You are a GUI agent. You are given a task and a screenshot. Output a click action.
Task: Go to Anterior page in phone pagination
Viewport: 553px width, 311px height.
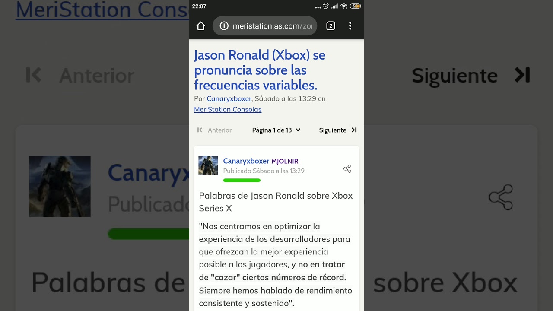219,130
